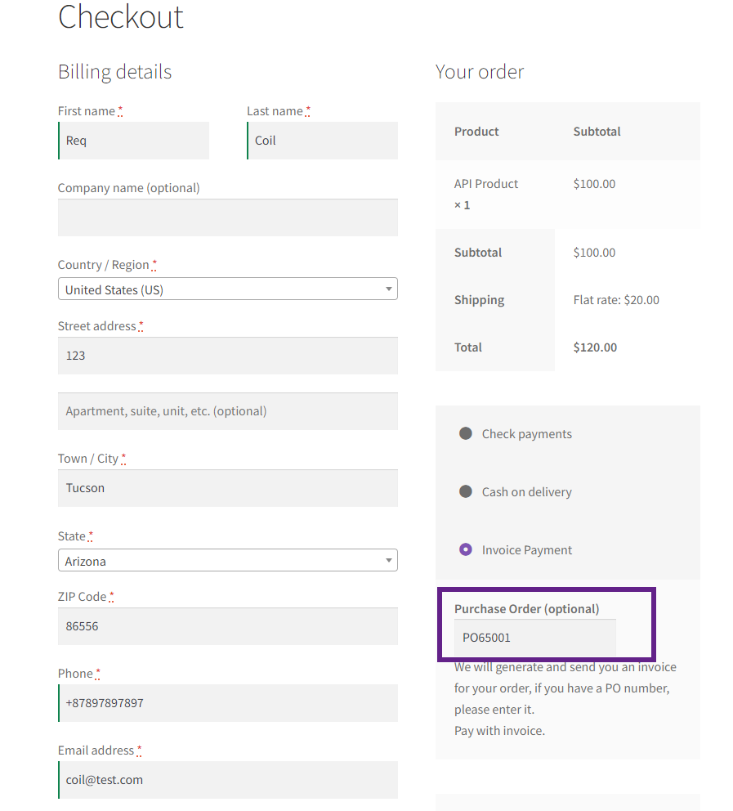
Task: Click the Email address field showing coil@test.com
Action: (x=227, y=779)
